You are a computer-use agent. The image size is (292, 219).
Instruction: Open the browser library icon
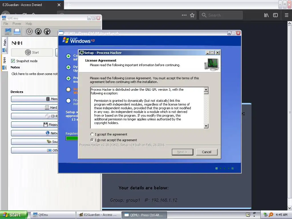[x=267, y=15]
